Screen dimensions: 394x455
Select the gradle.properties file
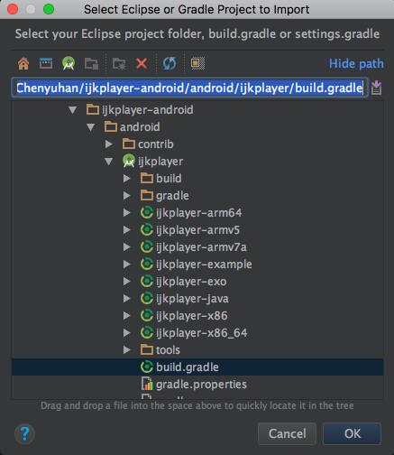(197, 385)
